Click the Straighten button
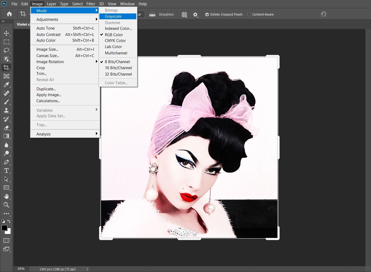Screen dimensions: 371x272 click(161, 15)
